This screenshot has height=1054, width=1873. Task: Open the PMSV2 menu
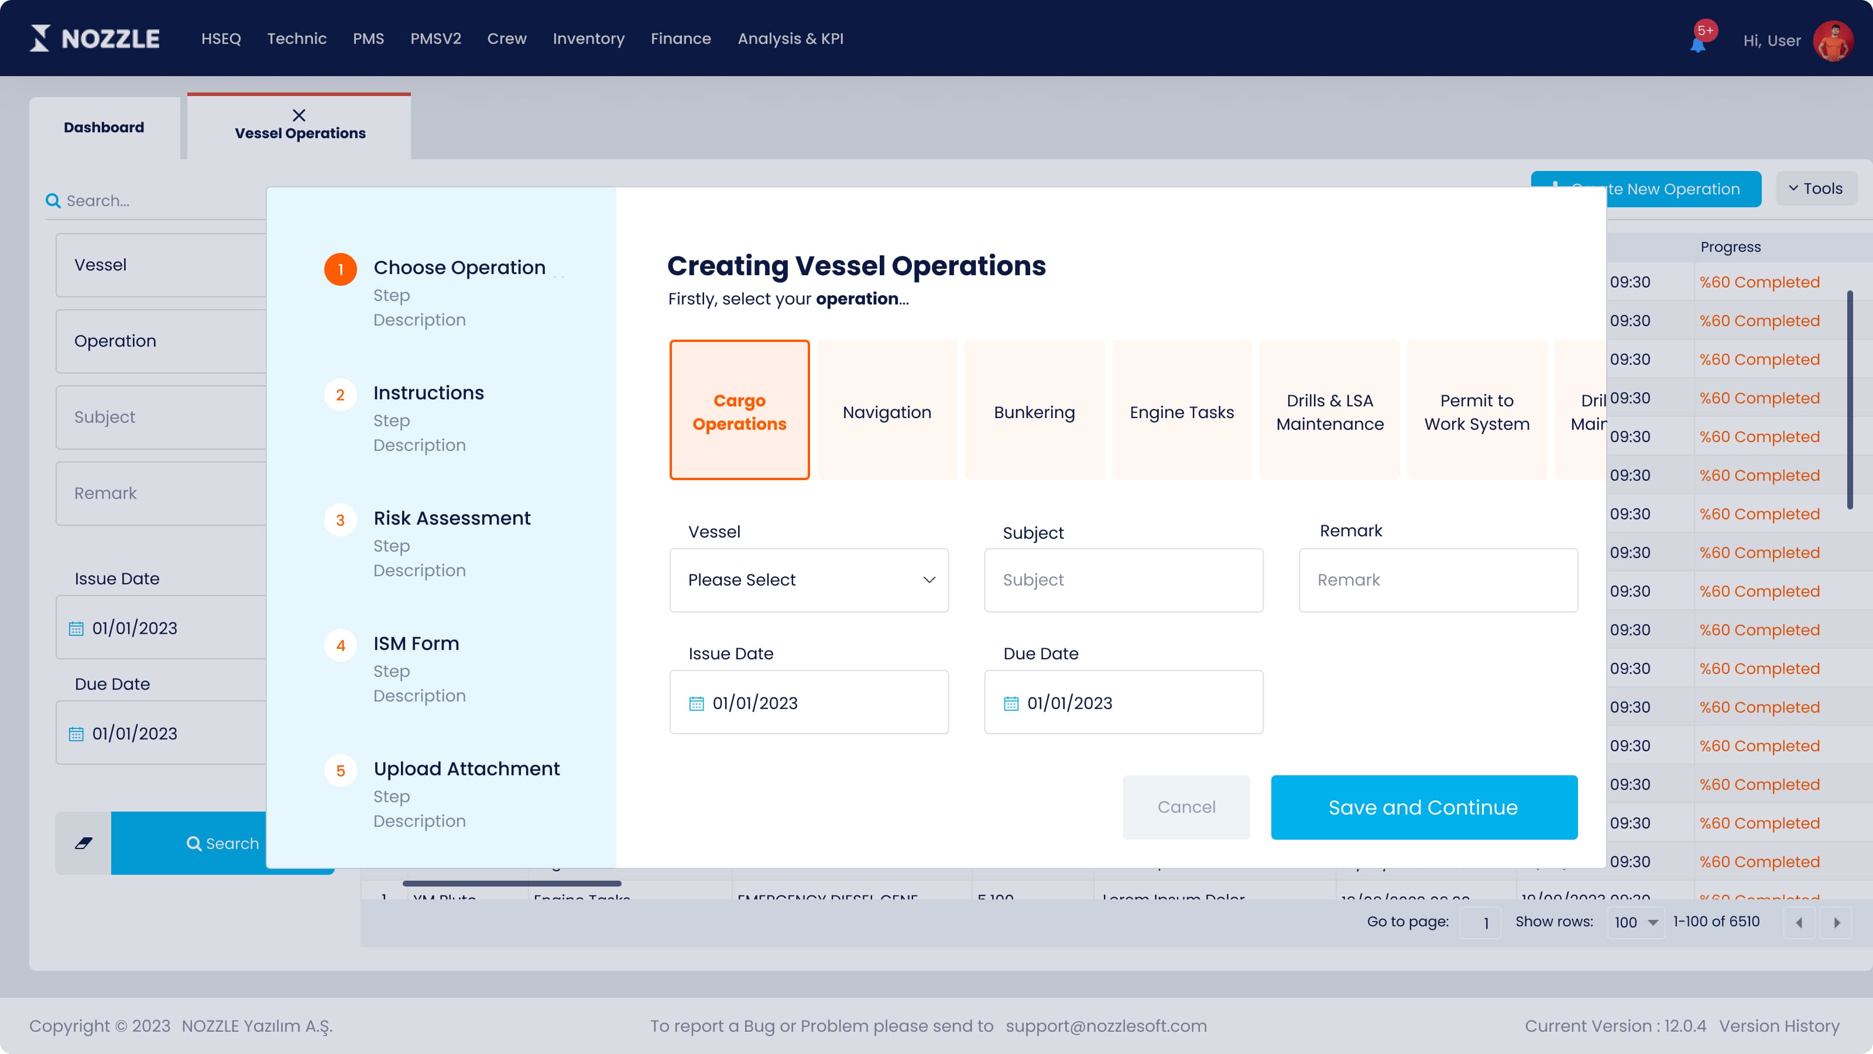click(x=435, y=39)
